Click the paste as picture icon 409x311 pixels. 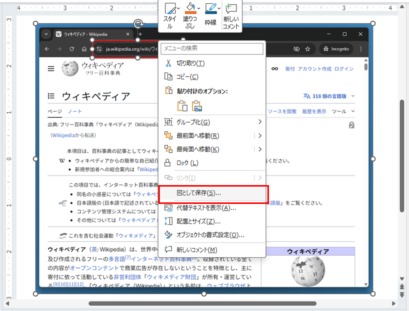click(x=197, y=106)
